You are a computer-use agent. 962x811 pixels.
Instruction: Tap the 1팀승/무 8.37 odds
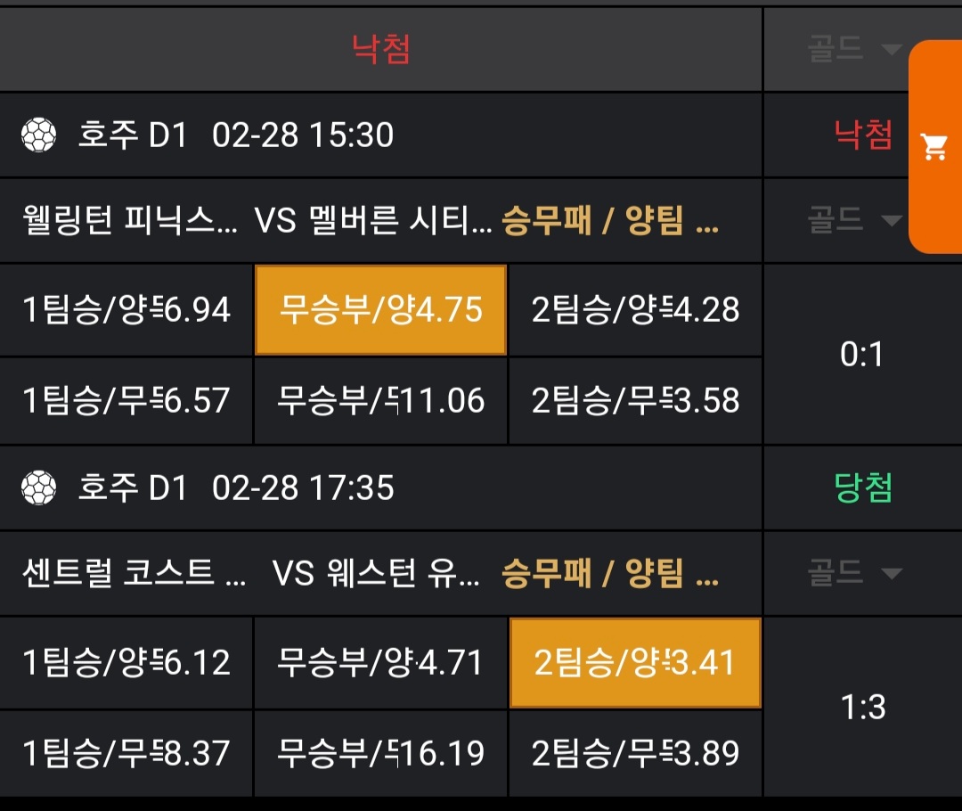126,753
